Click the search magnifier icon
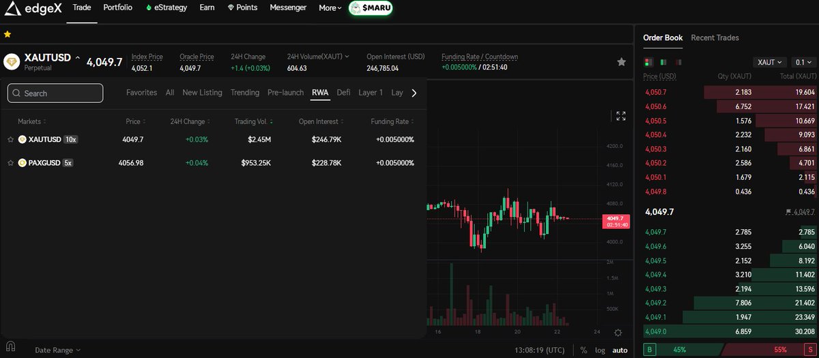Viewport: 819px width, 358px height. (x=17, y=93)
